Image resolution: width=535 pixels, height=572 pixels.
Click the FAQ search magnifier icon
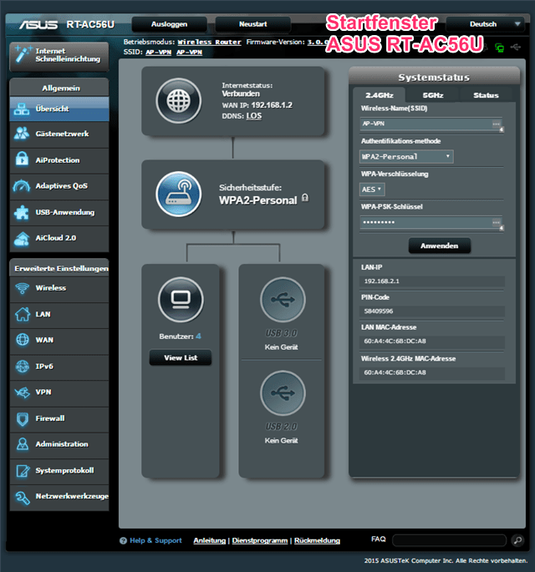pos(517,540)
